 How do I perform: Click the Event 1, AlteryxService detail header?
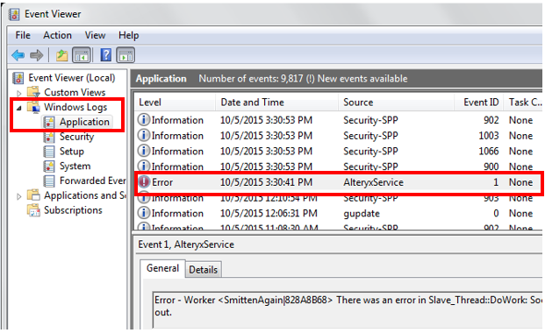point(186,244)
